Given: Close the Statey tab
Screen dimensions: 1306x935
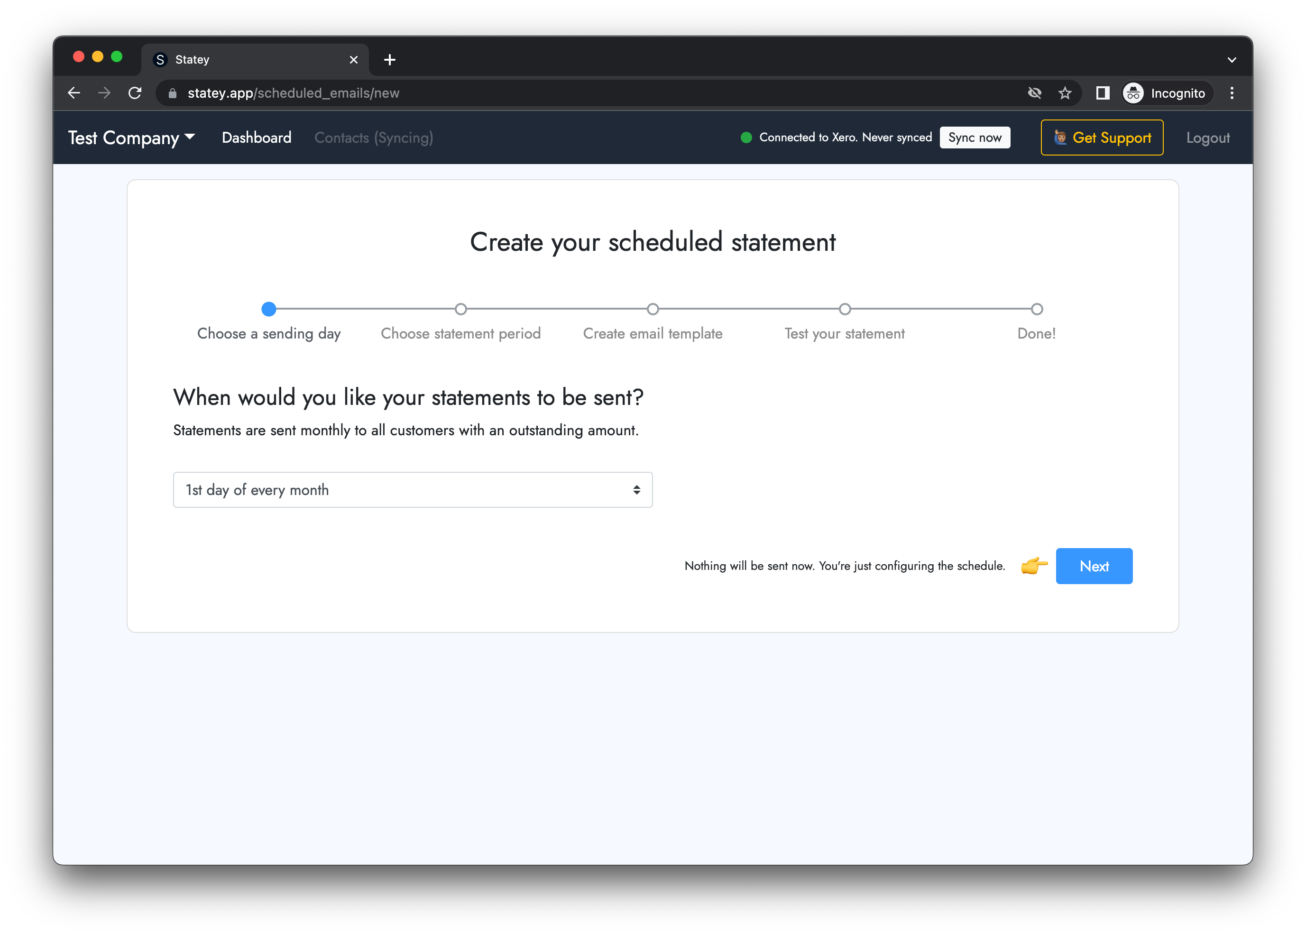Looking at the screenshot, I should coord(354,59).
